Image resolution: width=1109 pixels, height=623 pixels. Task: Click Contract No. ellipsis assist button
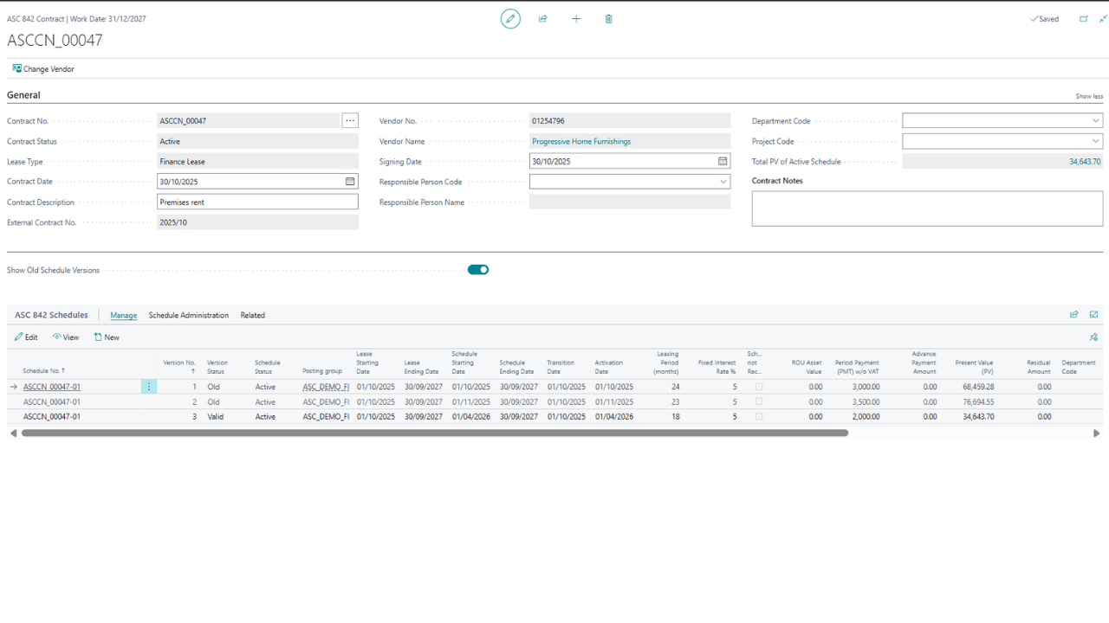349,121
